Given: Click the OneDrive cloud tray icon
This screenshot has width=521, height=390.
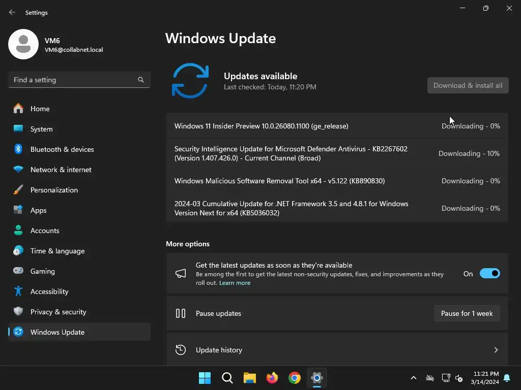Looking at the screenshot, I should coord(430,378).
